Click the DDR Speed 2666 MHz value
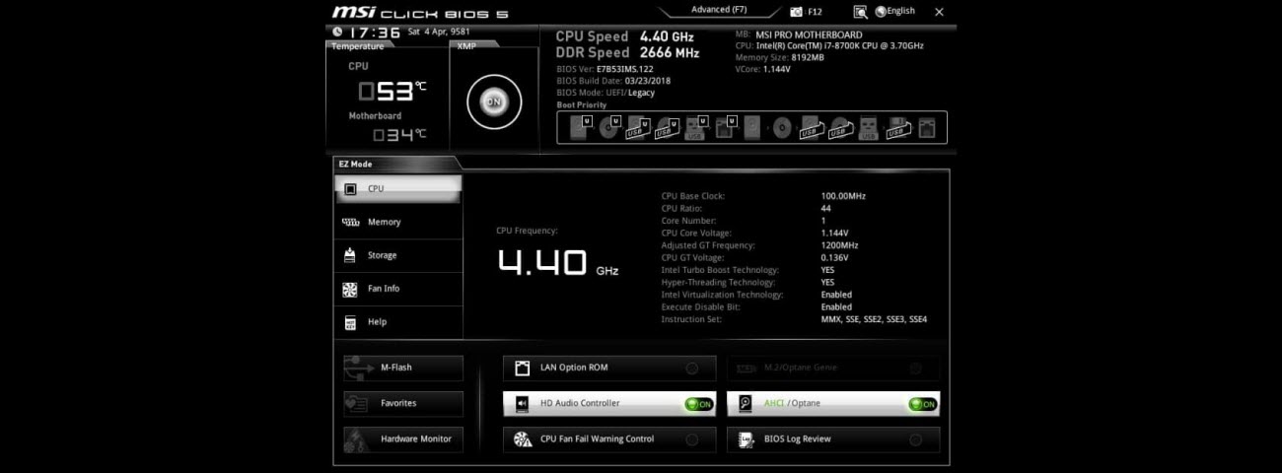The height and width of the screenshot is (473, 1282). point(670,53)
